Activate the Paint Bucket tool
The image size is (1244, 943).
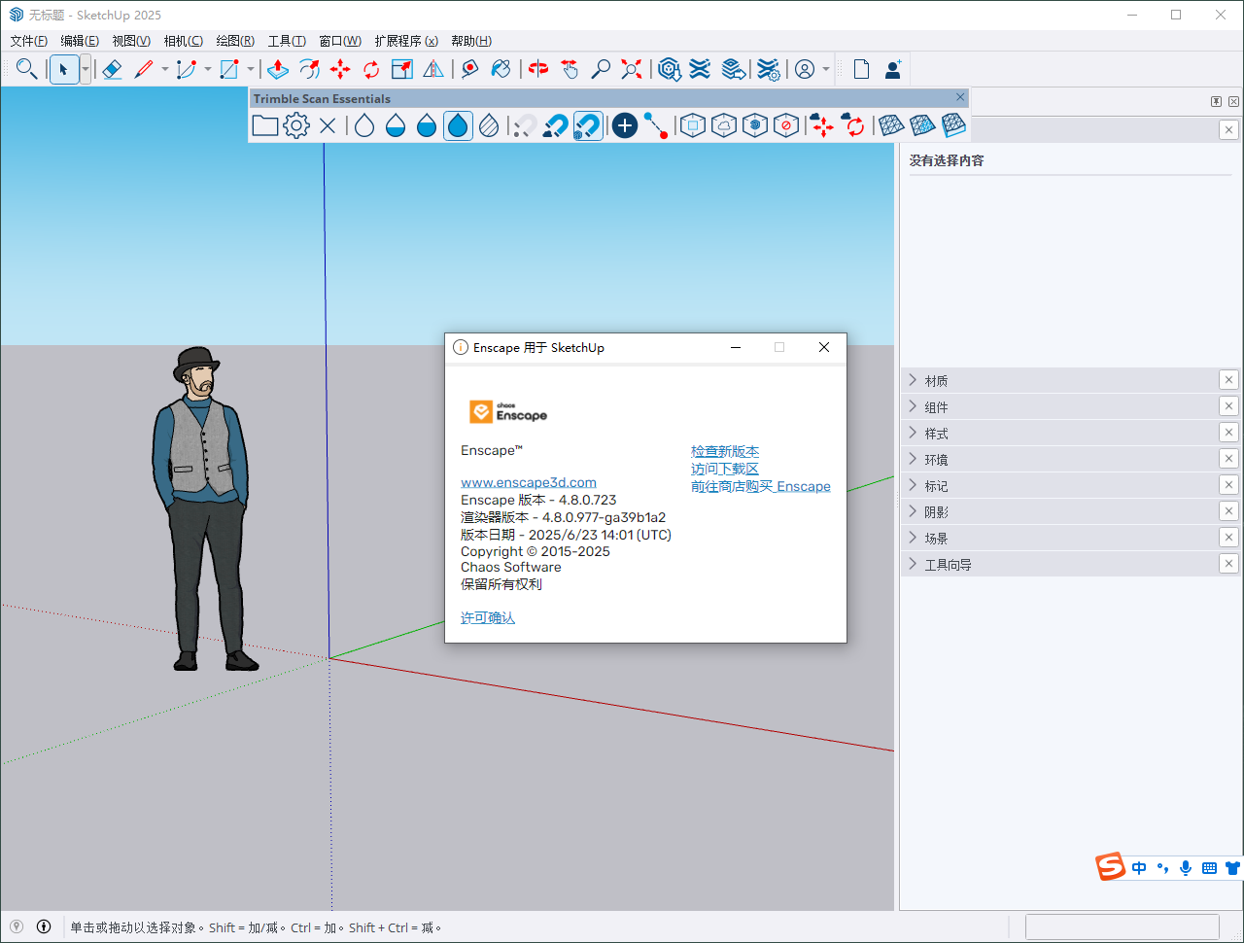coord(501,69)
